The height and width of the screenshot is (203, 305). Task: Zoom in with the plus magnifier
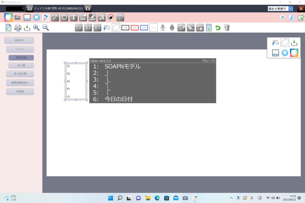point(36,28)
